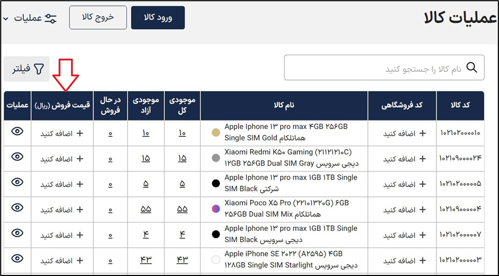Click the black swatch for product 1021020000005
This screenshot has width=499, height=276.
[216, 183]
